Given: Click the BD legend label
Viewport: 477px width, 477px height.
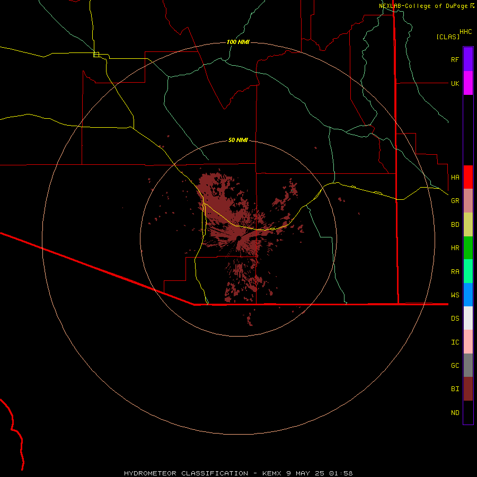Looking at the screenshot, I should (455, 225).
